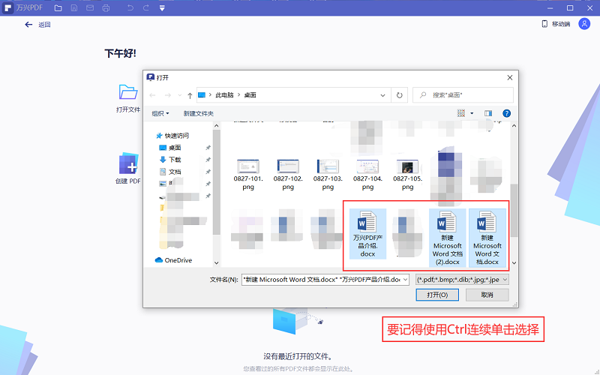Go back using the 返回 arrow
600x375 pixels.
click(x=28, y=25)
